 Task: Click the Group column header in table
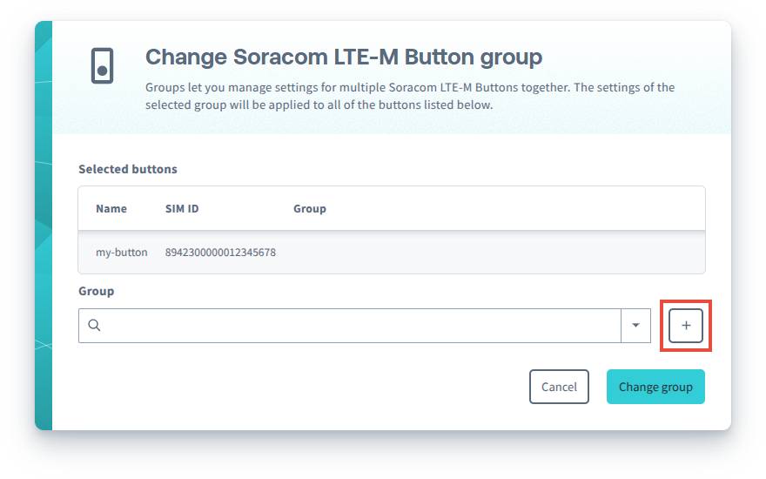coord(310,209)
